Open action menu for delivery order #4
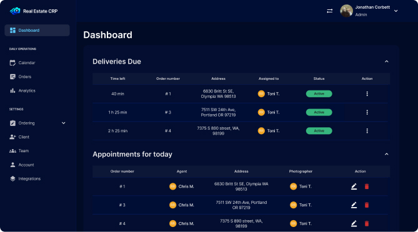The height and width of the screenshot is (232, 418). click(x=367, y=131)
